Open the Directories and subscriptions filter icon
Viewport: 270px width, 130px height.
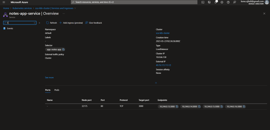[209, 2]
